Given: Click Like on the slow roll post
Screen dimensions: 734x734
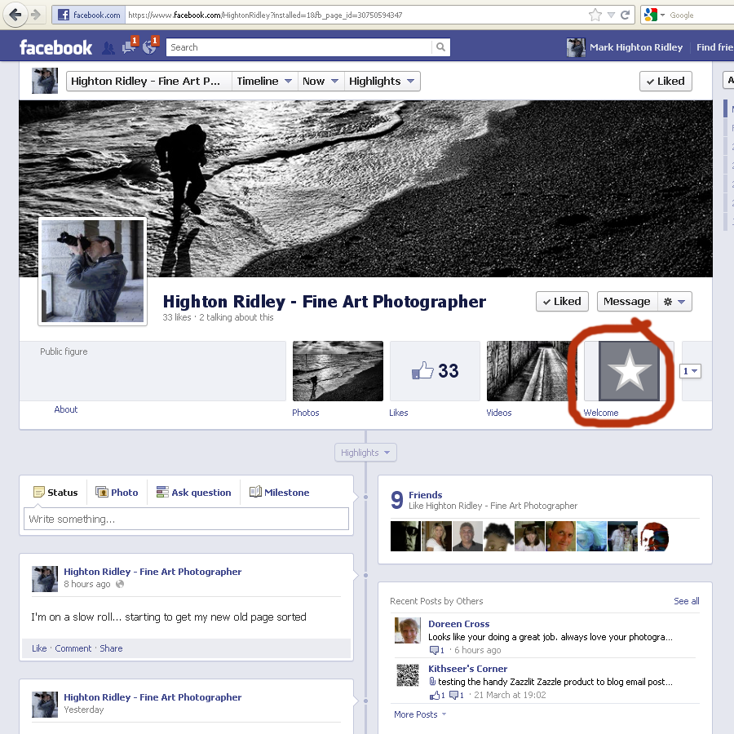Looking at the screenshot, I should pyautogui.click(x=39, y=648).
